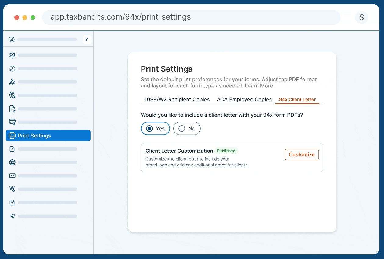Open the upload icon above the paper plane
Image resolution: width=384 pixels, height=259 pixels.
[x=12, y=203]
